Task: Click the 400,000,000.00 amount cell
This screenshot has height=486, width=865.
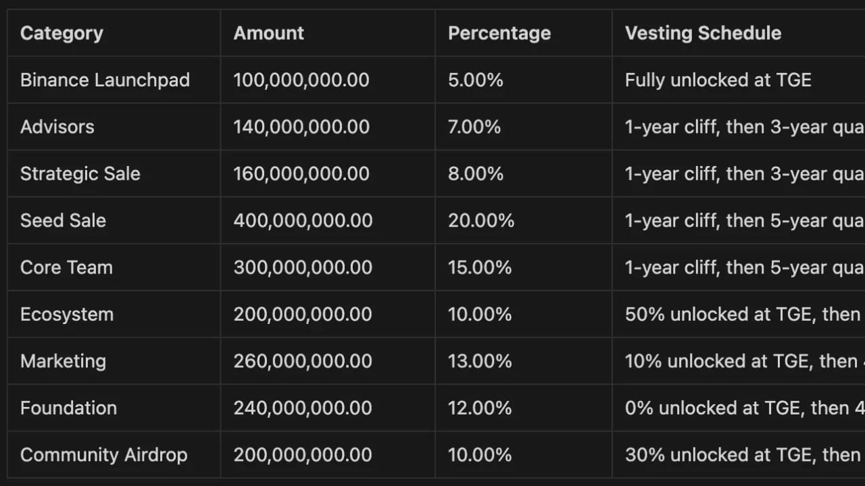Action: (x=303, y=221)
